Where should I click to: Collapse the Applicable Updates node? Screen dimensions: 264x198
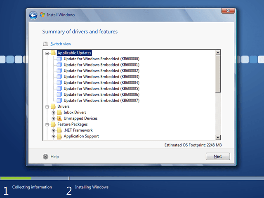click(x=47, y=53)
